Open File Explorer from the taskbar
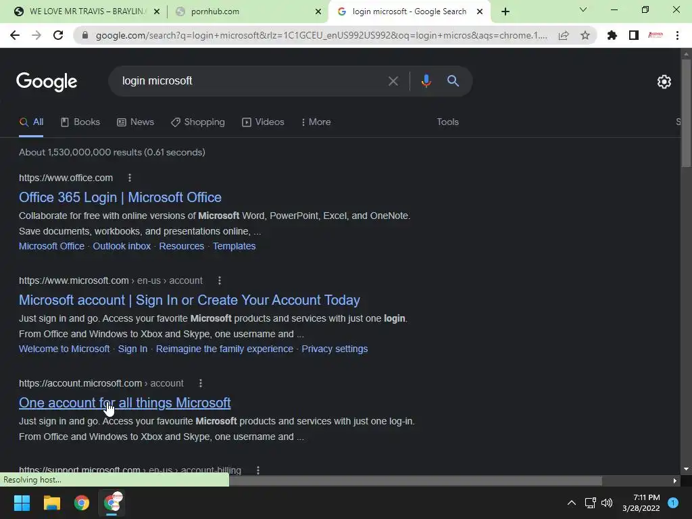 pyautogui.click(x=51, y=503)
